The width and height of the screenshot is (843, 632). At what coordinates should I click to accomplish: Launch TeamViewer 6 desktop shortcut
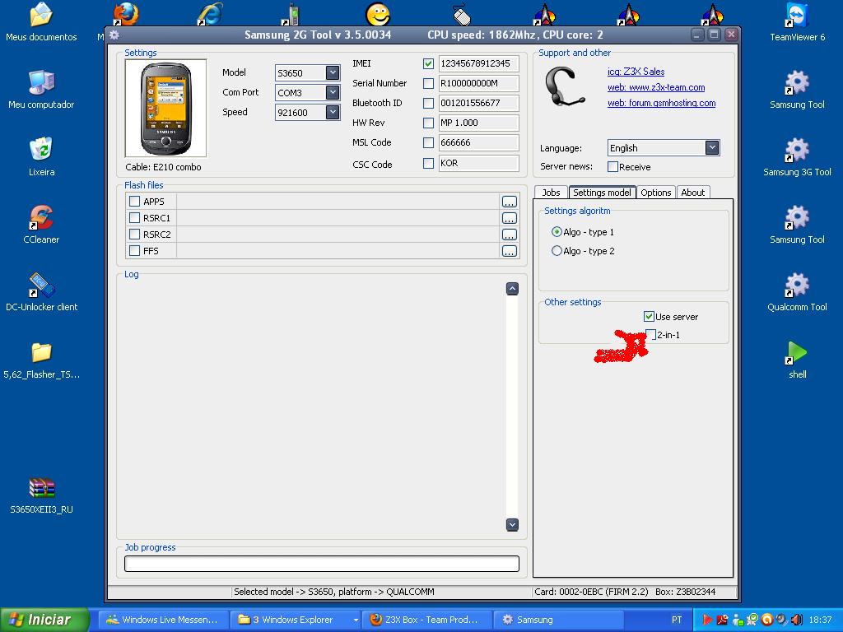(797, 22)
